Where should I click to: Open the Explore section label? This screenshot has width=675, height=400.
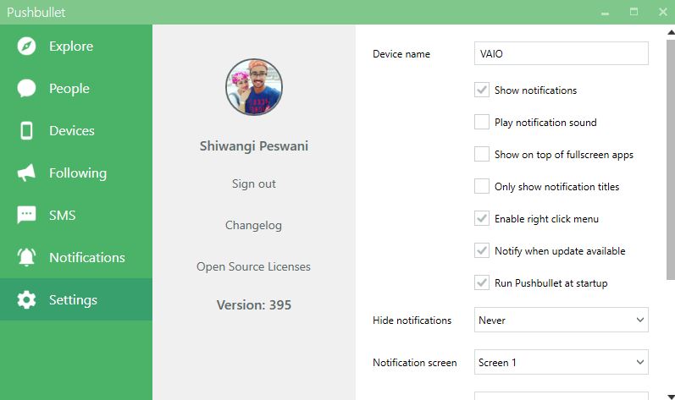click(x=71, y=46)
